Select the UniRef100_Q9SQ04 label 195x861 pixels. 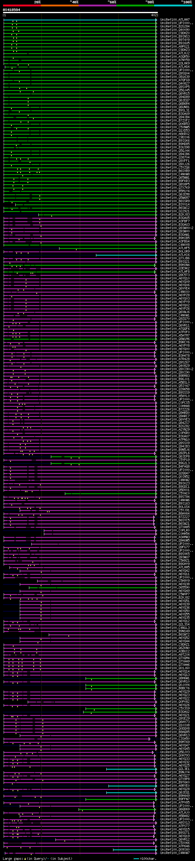[x=175, y=74]
